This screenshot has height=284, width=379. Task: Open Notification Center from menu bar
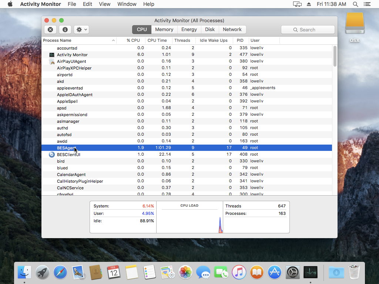coord(367,4)
